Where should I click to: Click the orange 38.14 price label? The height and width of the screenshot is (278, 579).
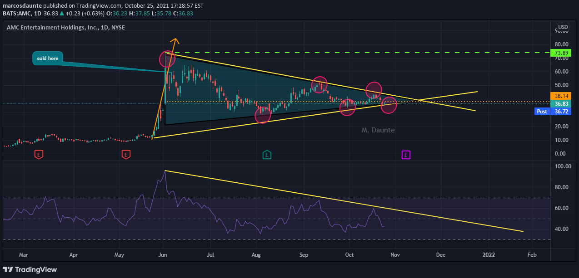coord(561,96)
